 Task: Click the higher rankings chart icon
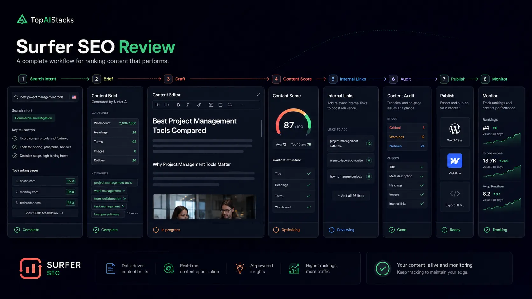click(x=294, y=268)
